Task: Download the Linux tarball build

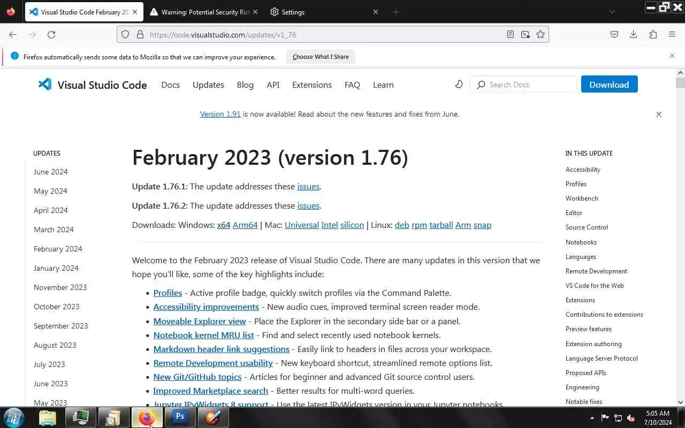Action: tap(441, 225)
